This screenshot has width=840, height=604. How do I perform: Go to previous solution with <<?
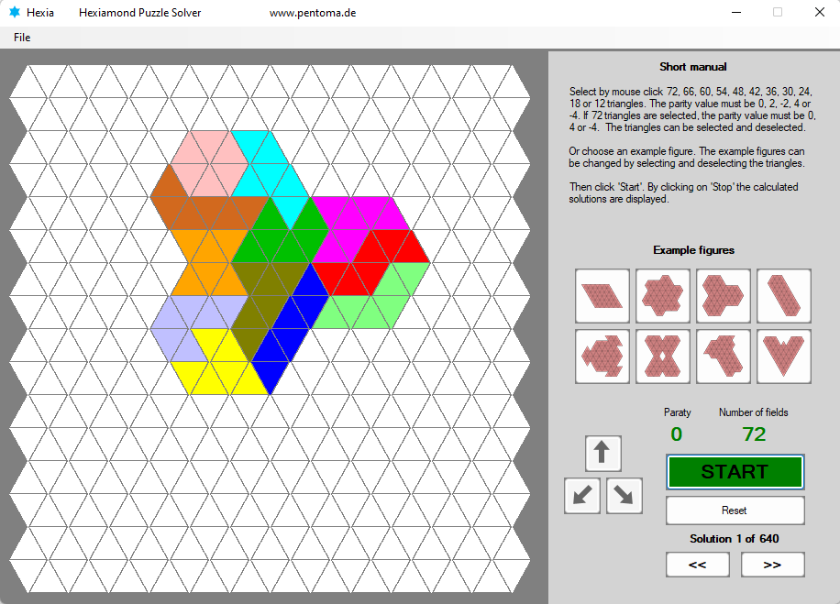click(x=698, y=565)
